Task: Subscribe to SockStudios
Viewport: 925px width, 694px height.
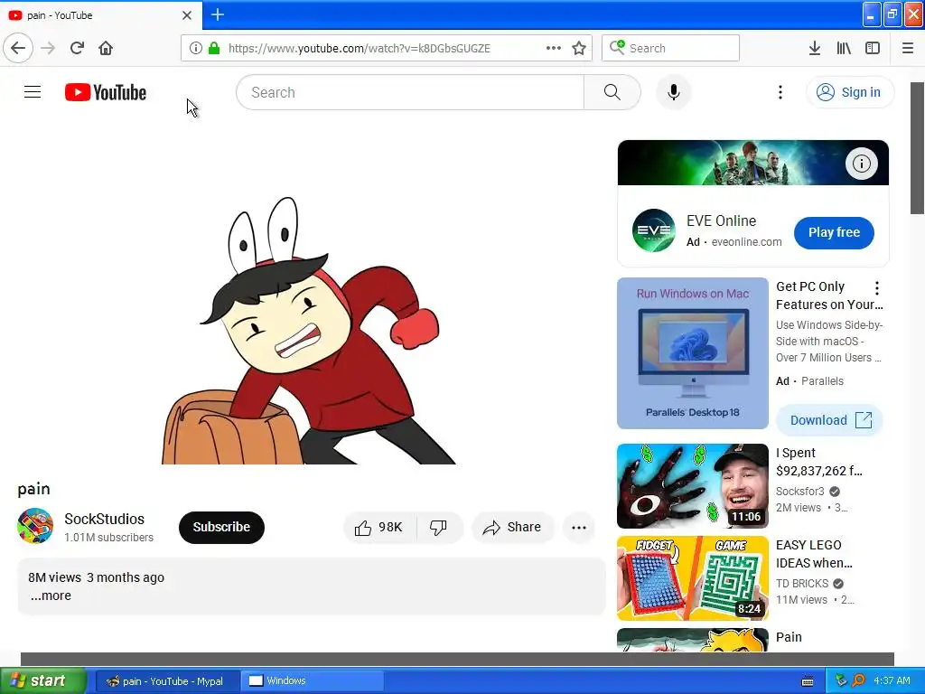Action: [x=221, y=527]
